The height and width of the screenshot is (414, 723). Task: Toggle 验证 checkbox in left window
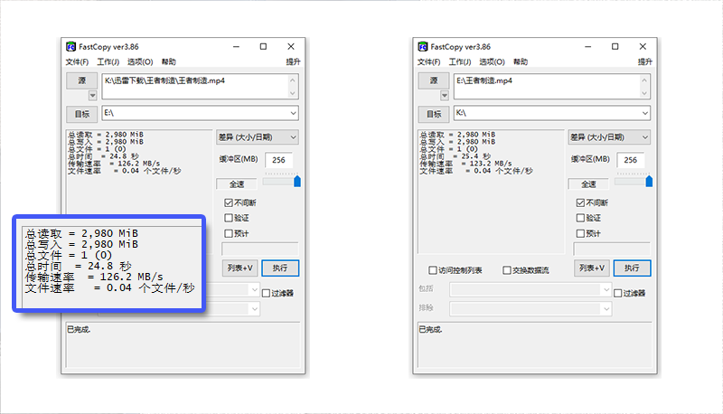click(229, 218)
